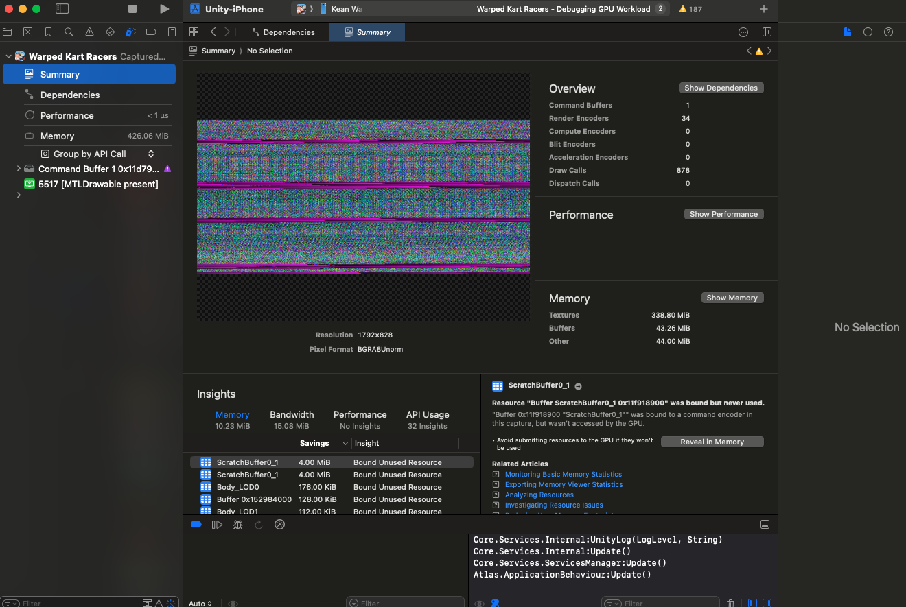The image size is (906, 607).
Task: Click the Show Dependencies button
Action: 721,88
